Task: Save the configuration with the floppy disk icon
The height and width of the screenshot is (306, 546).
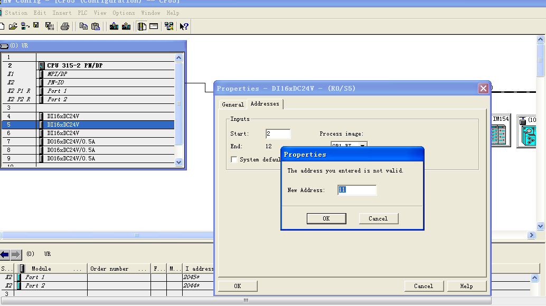Action: pyautogui.click(x=36, y=26)
